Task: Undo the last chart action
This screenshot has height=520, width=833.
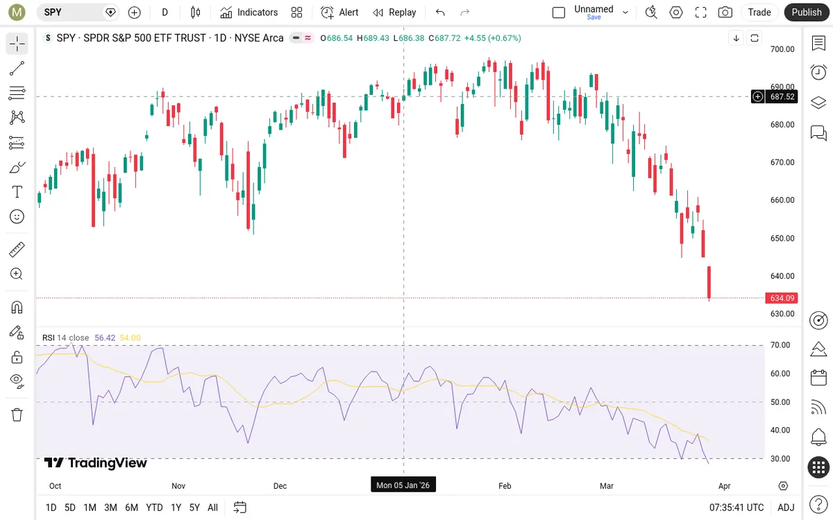Action: pos(440,12)
